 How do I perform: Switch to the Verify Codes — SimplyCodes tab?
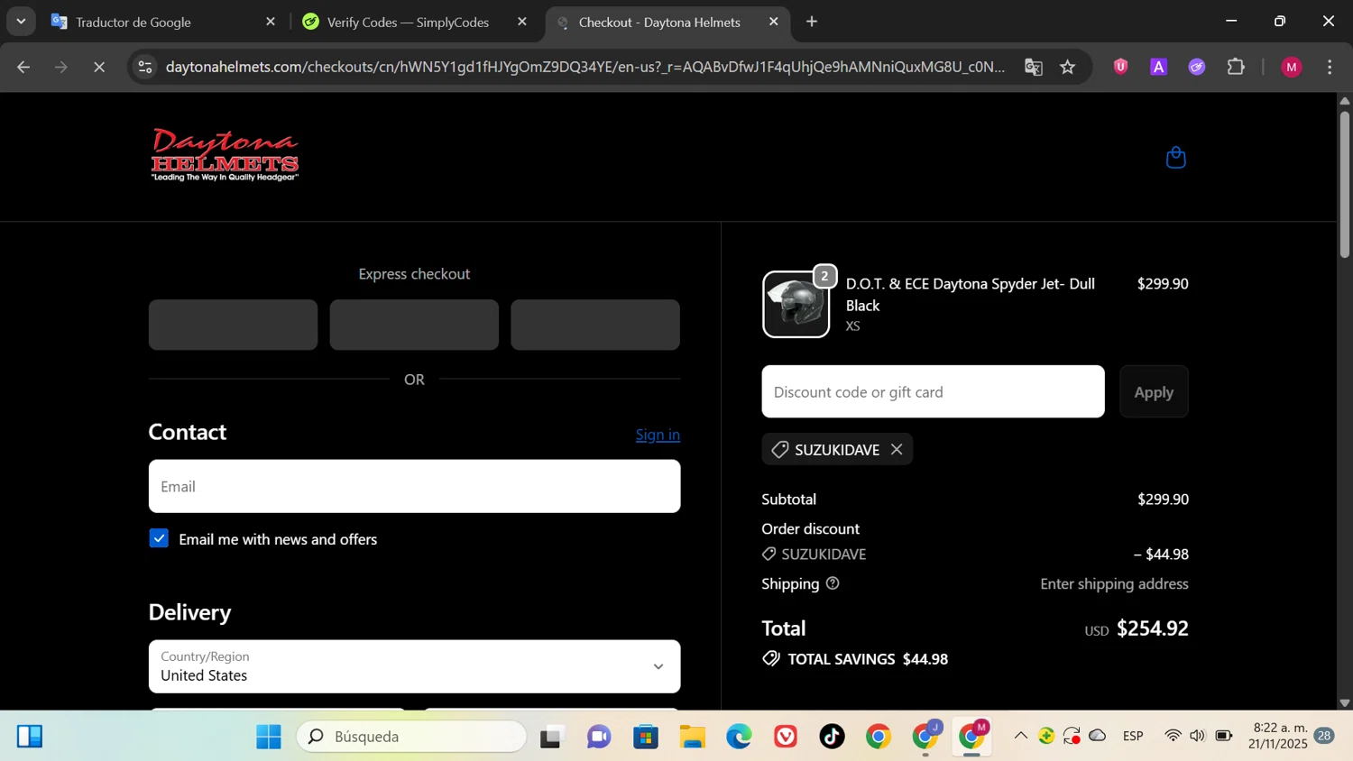tap(416, 22)
